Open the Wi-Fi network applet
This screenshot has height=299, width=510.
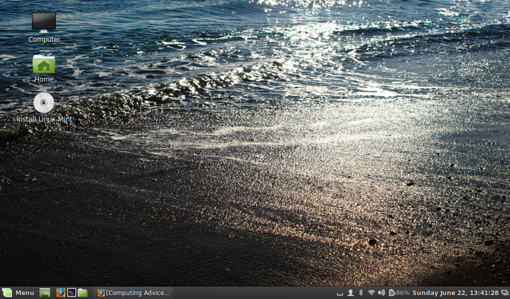[x=371, y=293]
